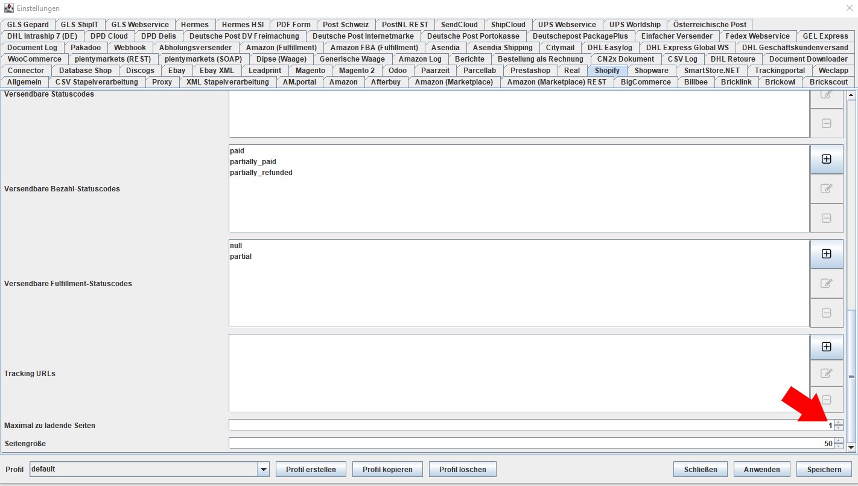This screenshot has width=858, height=486.
Task: Open the SendCloud tab
Action: pos(459,25)
